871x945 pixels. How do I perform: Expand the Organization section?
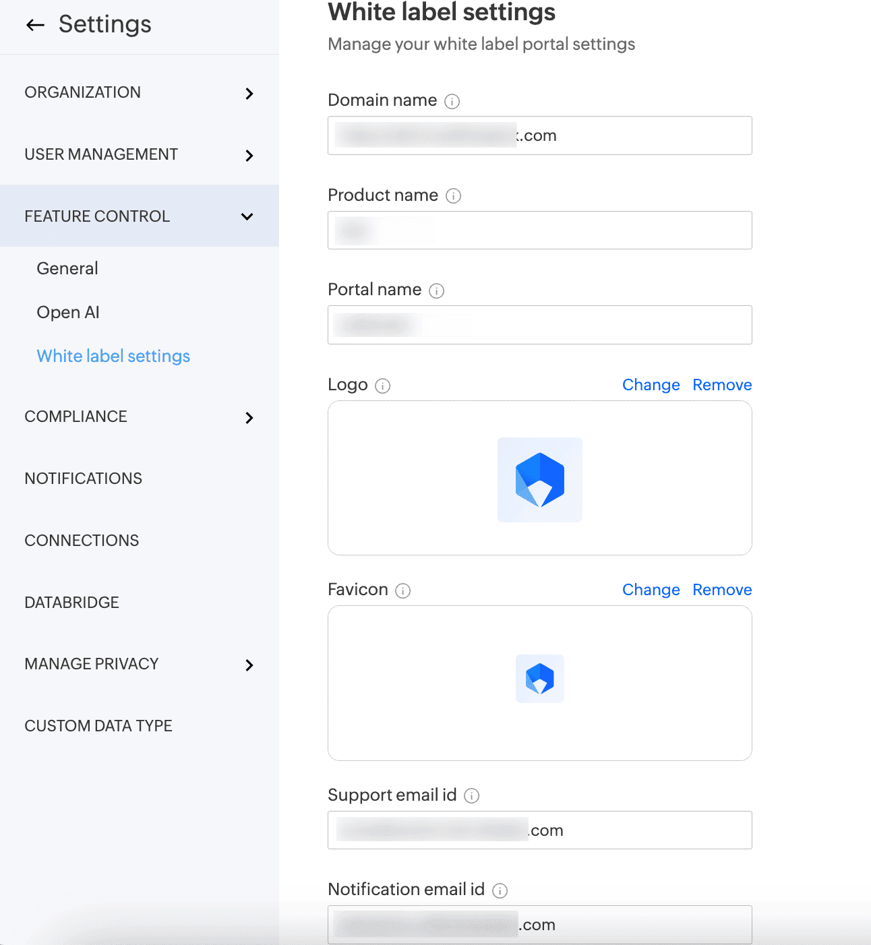coord(249,94)
